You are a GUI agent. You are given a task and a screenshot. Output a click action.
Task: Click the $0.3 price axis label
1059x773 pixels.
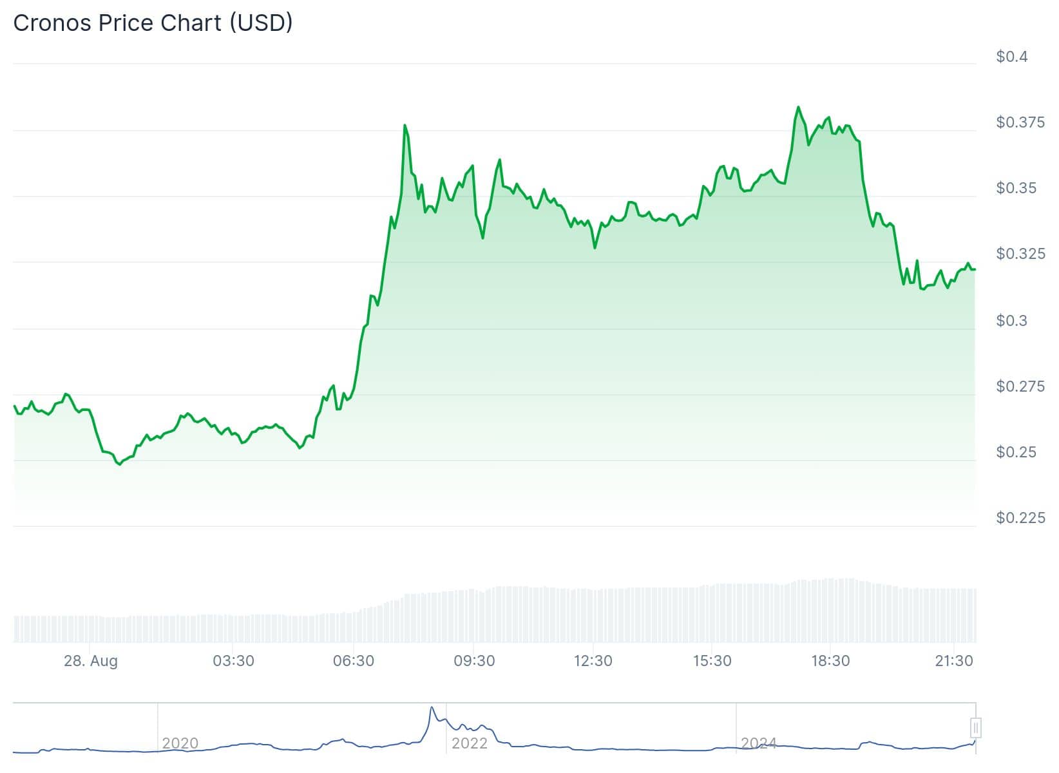tap(1012, 321)
